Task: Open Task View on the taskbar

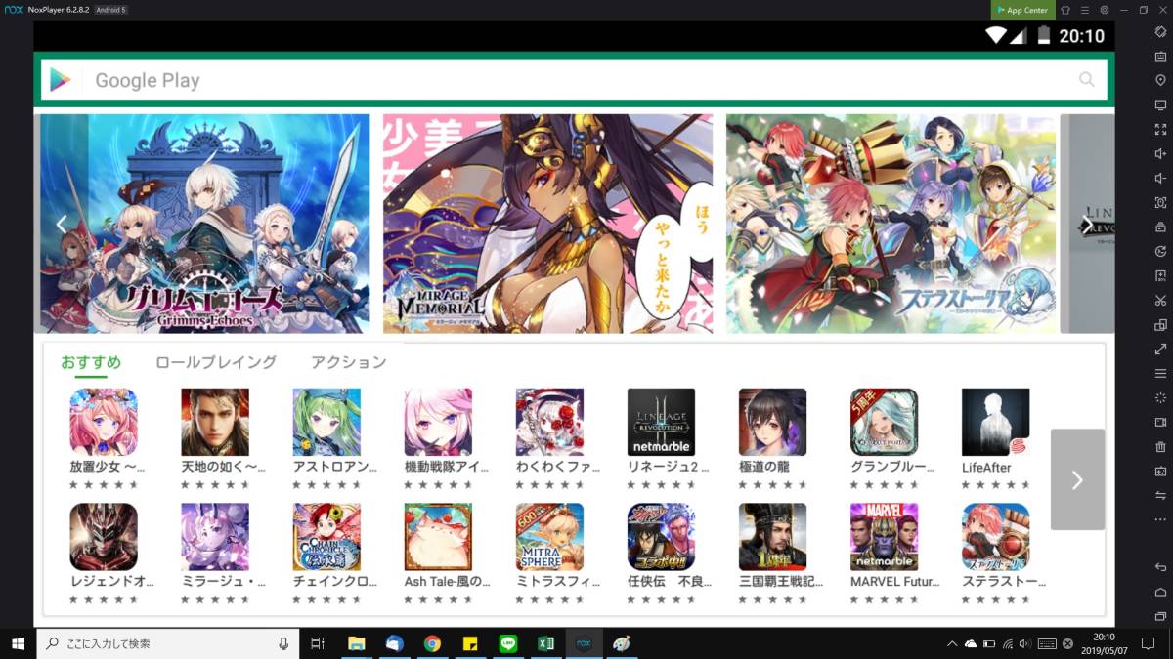Action: [x=317, y=643]
